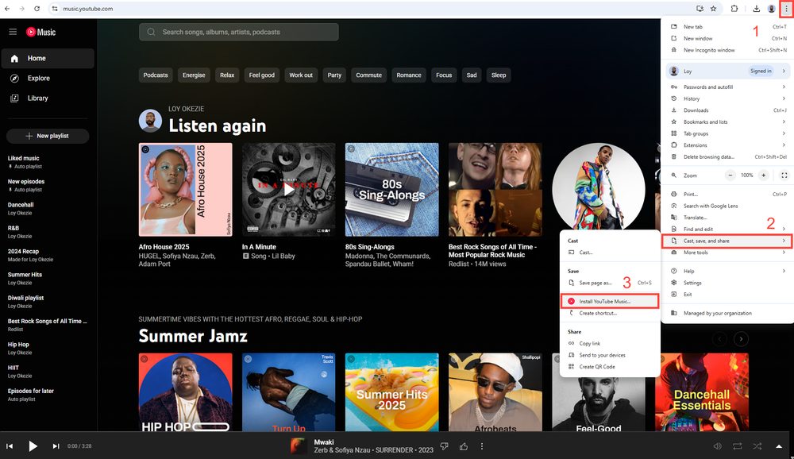The image size is (794, 459).
Task: Expand the player with the up arrow
Action: 779,446
